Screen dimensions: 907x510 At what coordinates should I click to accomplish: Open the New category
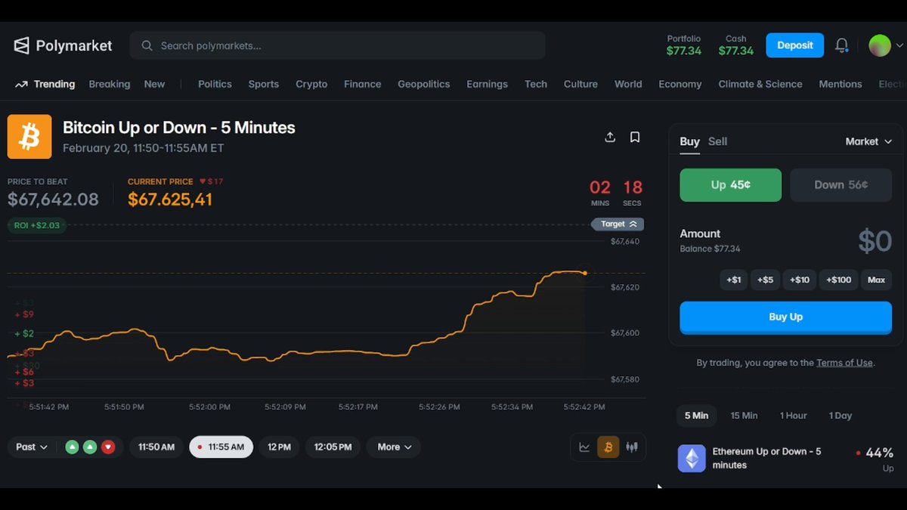(154, 84)
